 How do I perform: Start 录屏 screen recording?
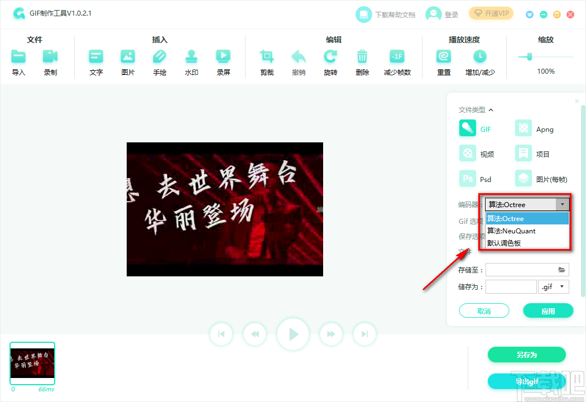coord(223,60)
